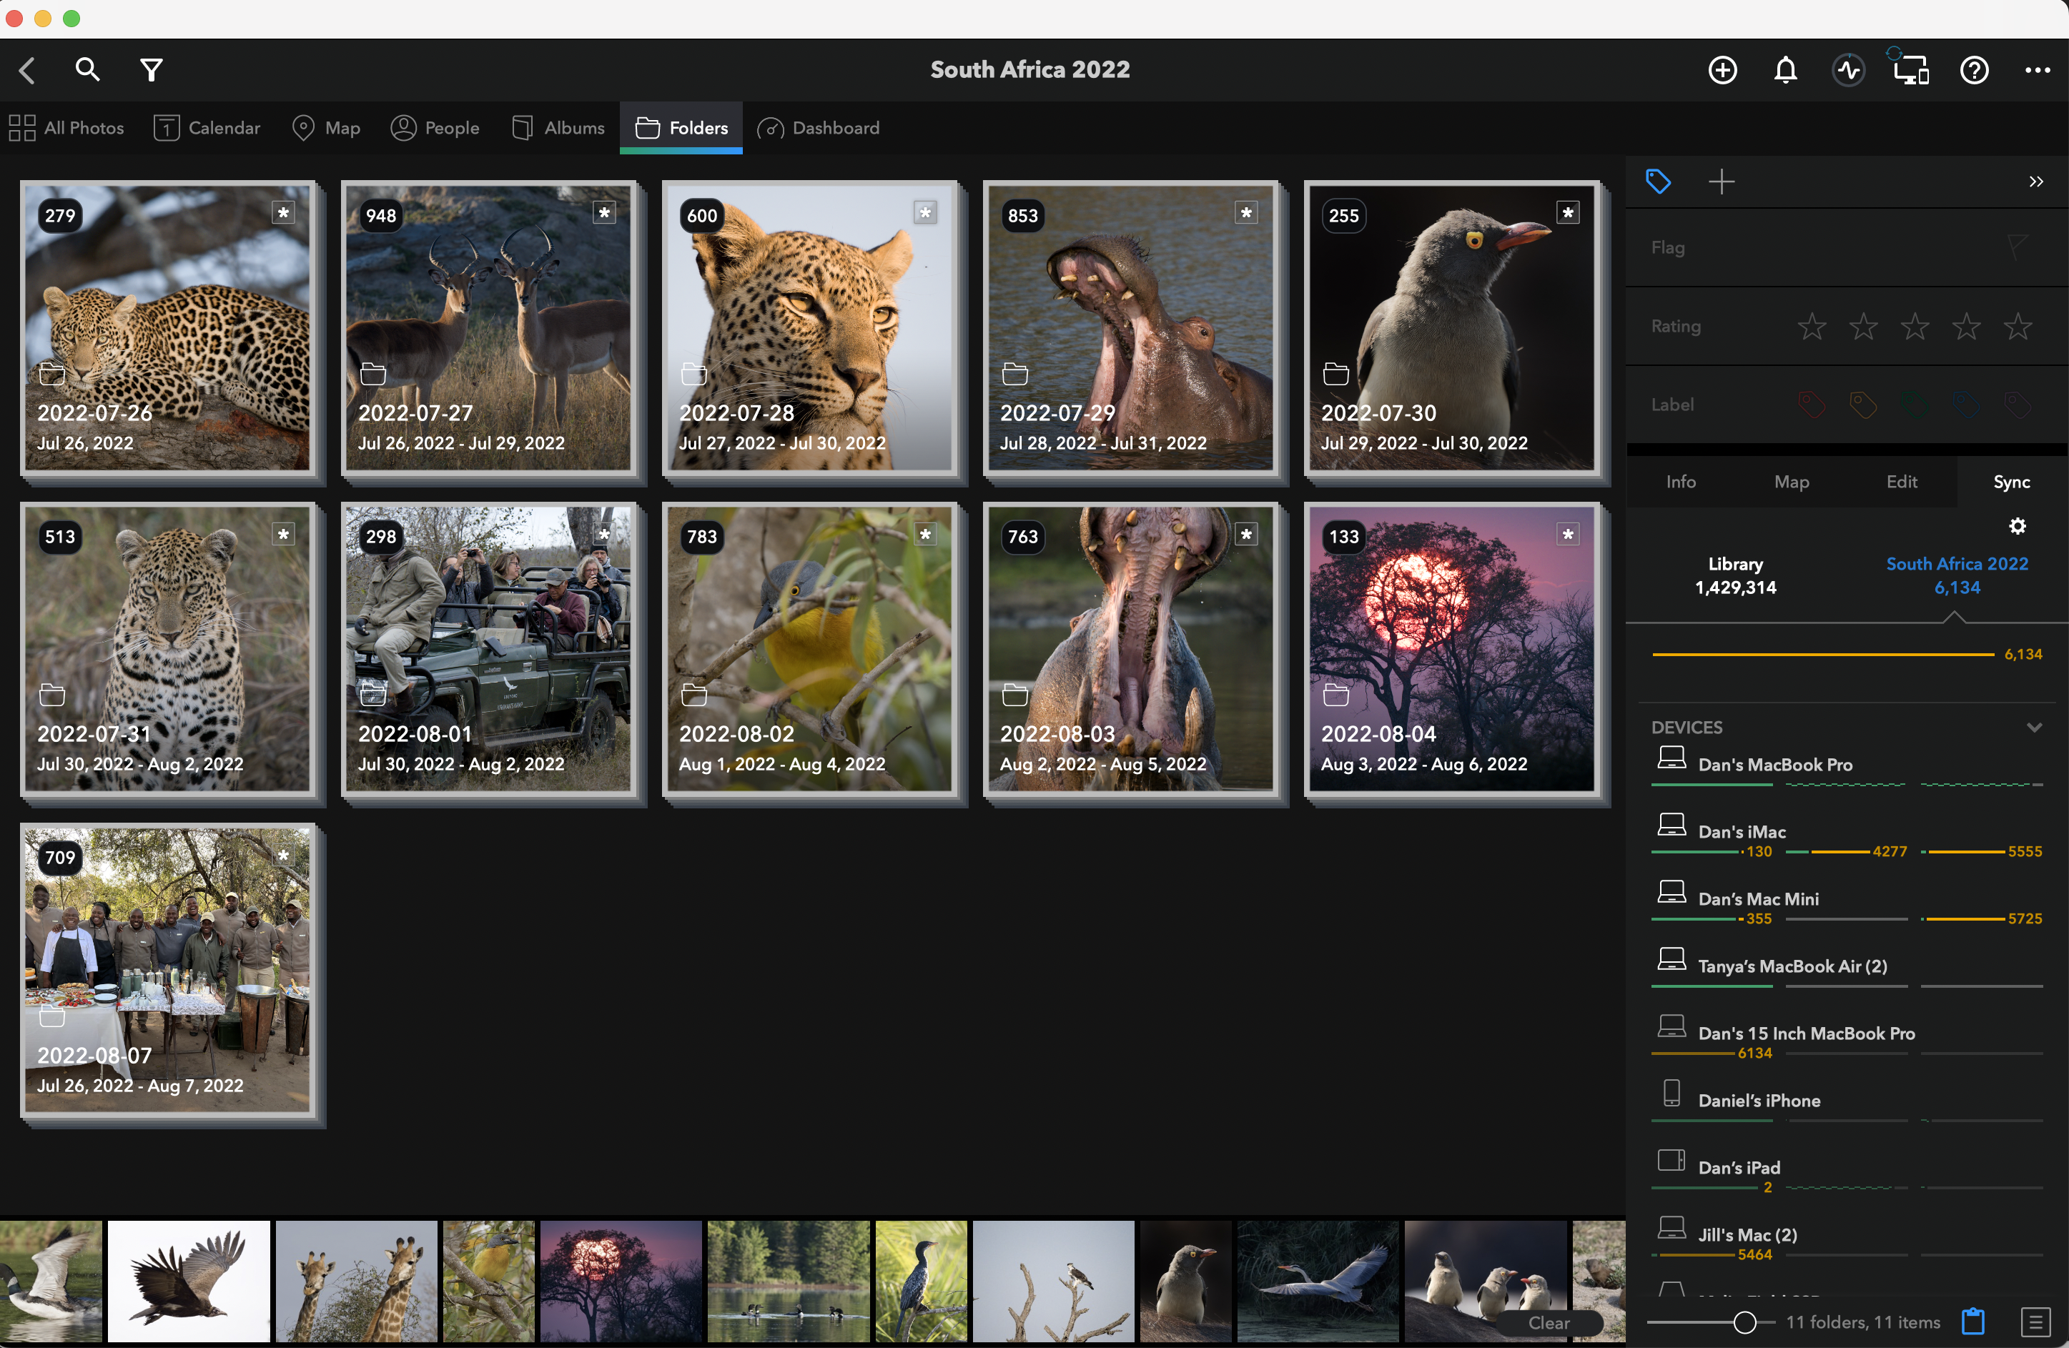Toggle star badge on 2022-07-28 folder
2069x1348 pixels.
tap(926, 213)
